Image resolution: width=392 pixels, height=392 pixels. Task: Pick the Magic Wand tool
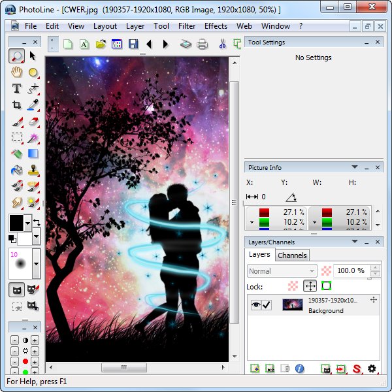click(33, 138)
